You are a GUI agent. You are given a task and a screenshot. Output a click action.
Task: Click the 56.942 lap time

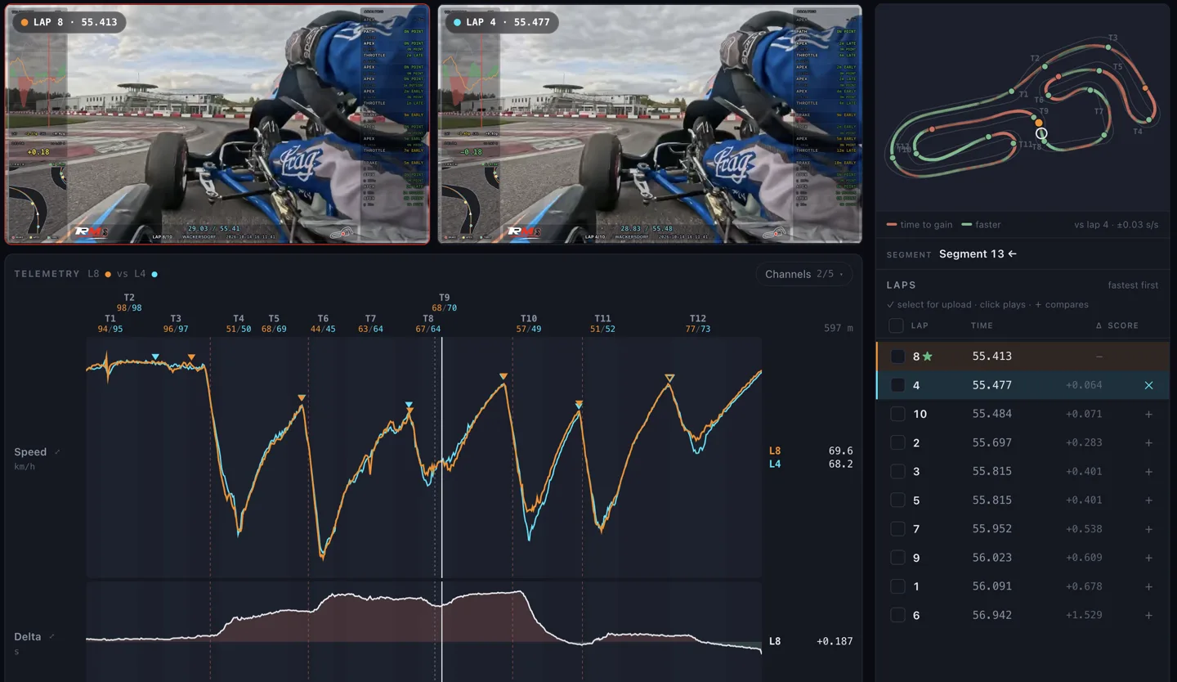click(x=992, y=615)
